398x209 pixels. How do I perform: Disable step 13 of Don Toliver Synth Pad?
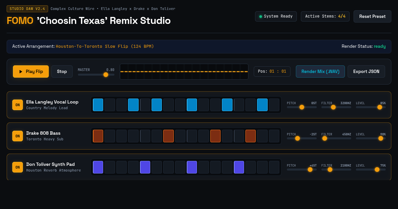(x=239, y=167)
